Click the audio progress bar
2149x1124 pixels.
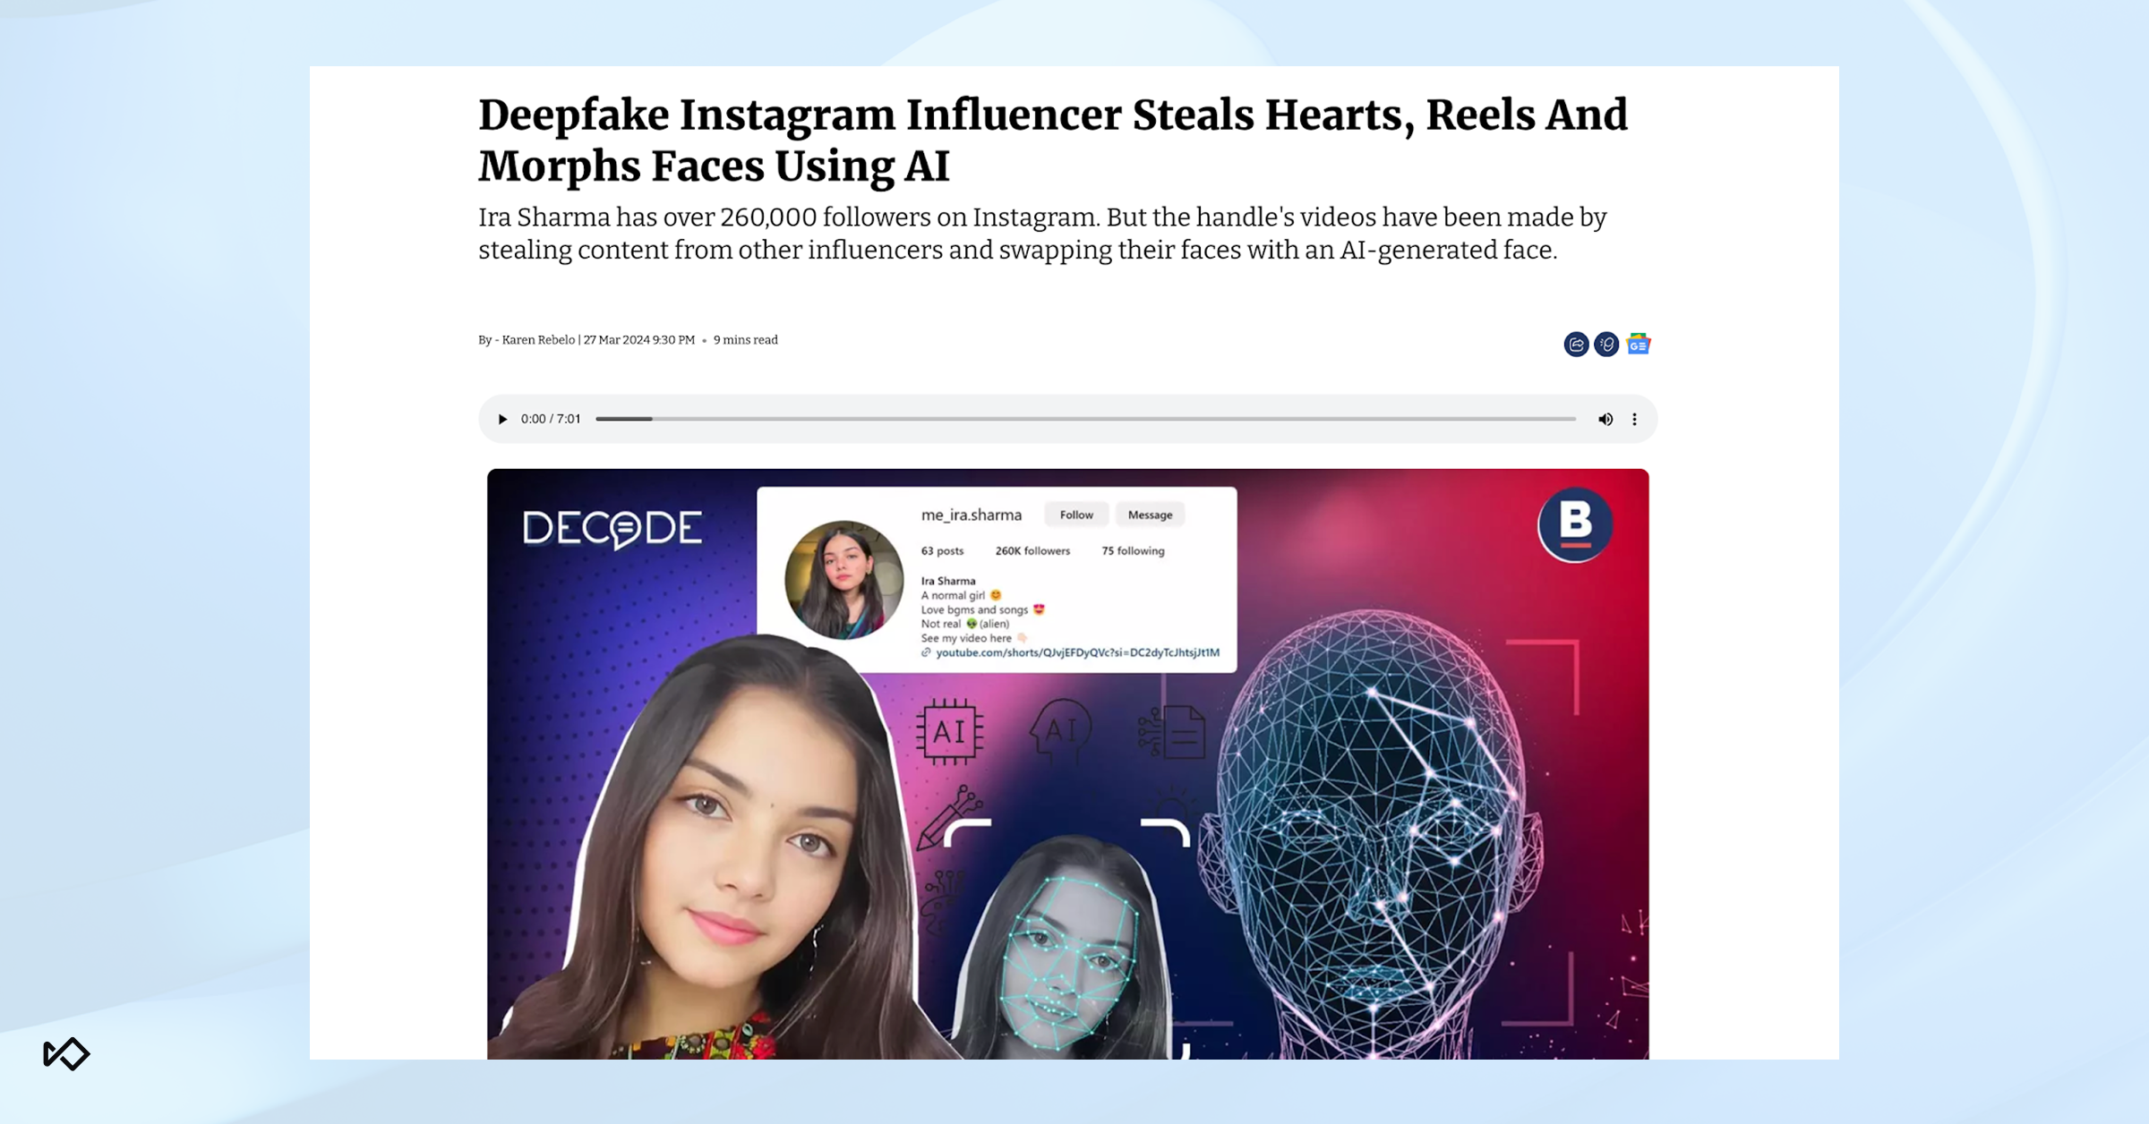pyautogui.click(x=1085, y=419)
